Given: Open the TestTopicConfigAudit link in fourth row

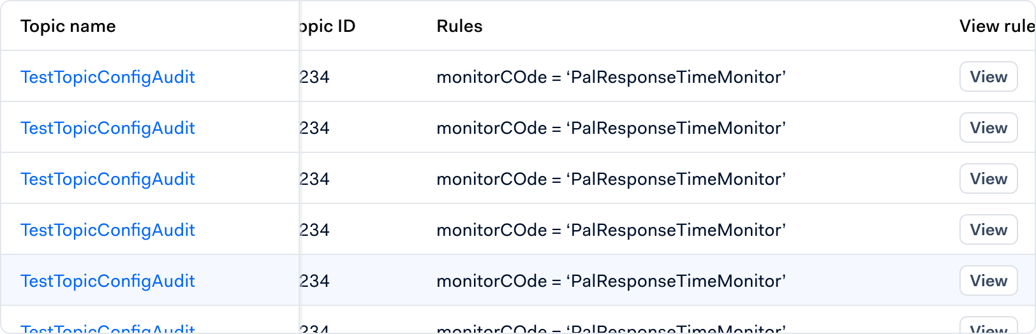Looking at the screenshot, I should (x=108, y=230).
